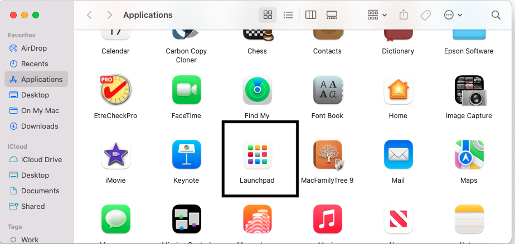Open Recents in the sidebar
515x244 pixels.
(36, 64)
